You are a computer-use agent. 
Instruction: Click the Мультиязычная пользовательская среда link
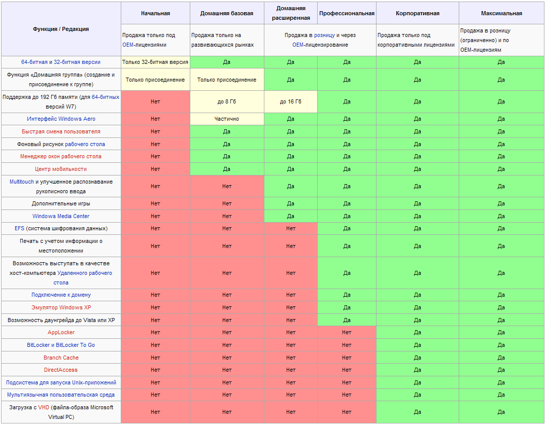point(61,395)
